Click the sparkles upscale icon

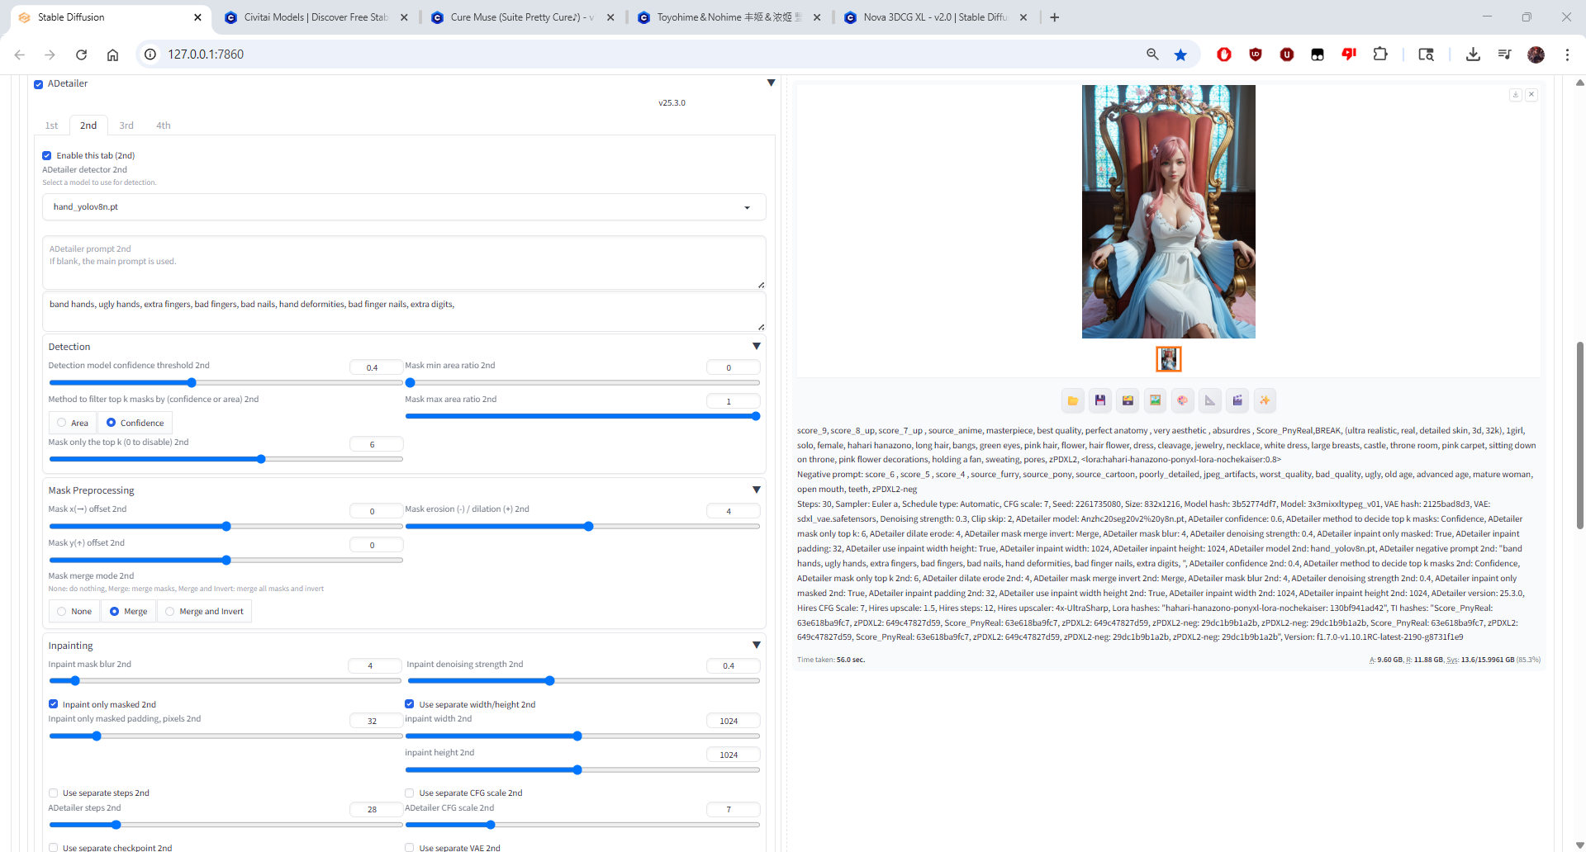click(x=1265, y=400)
